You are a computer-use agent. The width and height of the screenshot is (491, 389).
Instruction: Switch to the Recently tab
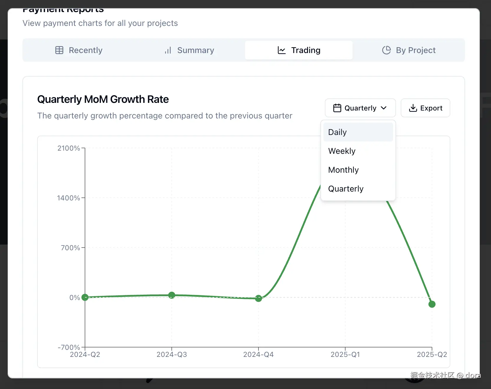[85, 50]
